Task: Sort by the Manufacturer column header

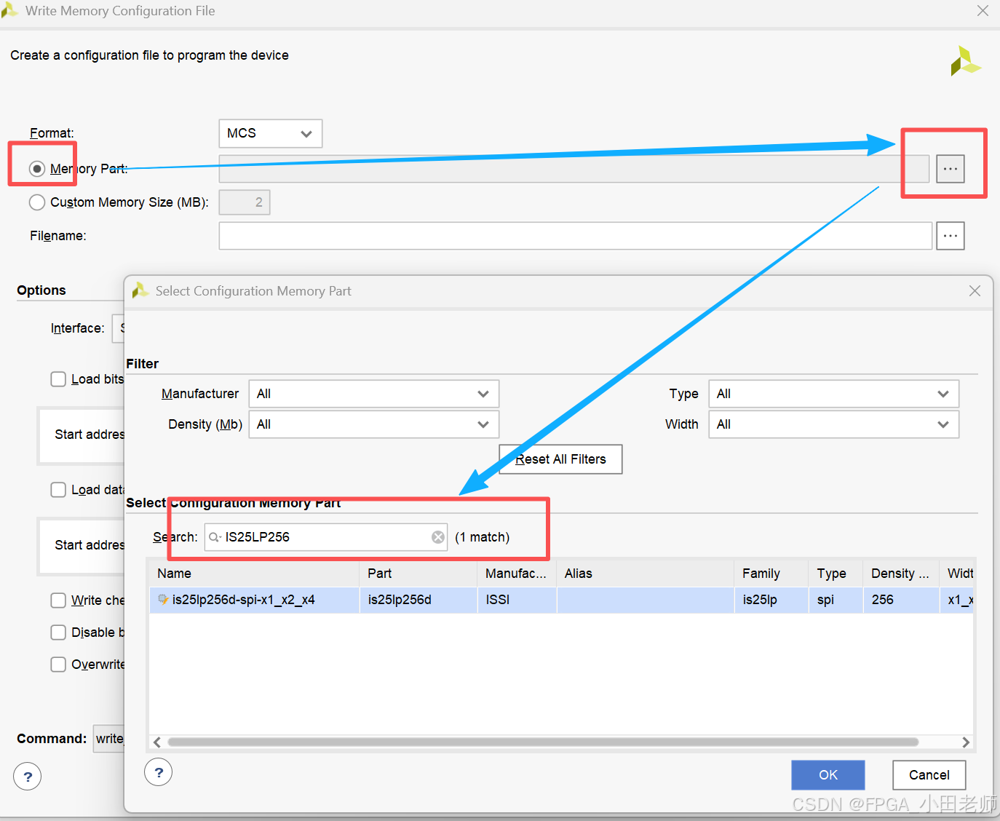Action: click(x=517, y=574)
